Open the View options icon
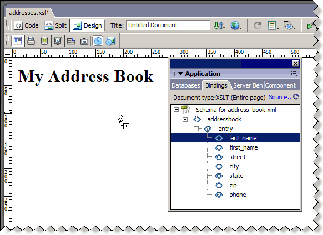323x235 pixels. [273, 25]
